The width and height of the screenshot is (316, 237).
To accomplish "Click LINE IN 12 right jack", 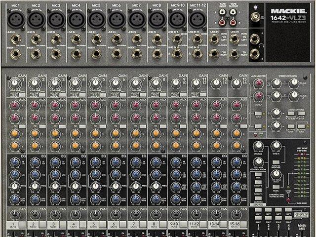I will [x=197, y=54].
